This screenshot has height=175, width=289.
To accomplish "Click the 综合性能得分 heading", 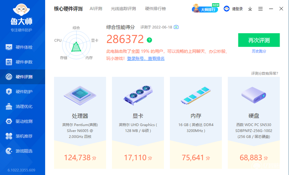I will coord(121,27).
